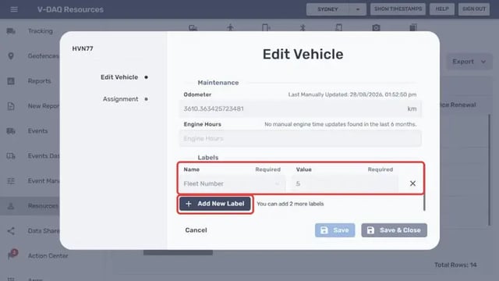This screenshot has width=499, height=281.
Task: Select the Bluetooth tab icon in background toolbar
Action: [303, 28]
